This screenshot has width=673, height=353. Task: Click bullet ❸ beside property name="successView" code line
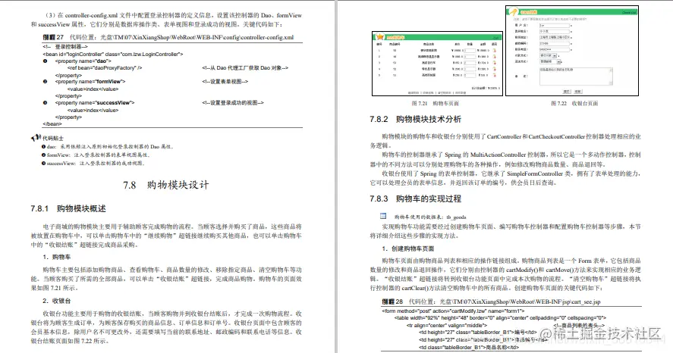tap(45, 103)
